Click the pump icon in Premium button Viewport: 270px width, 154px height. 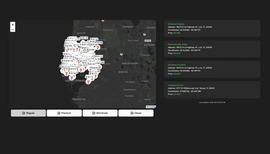[59, 113]
